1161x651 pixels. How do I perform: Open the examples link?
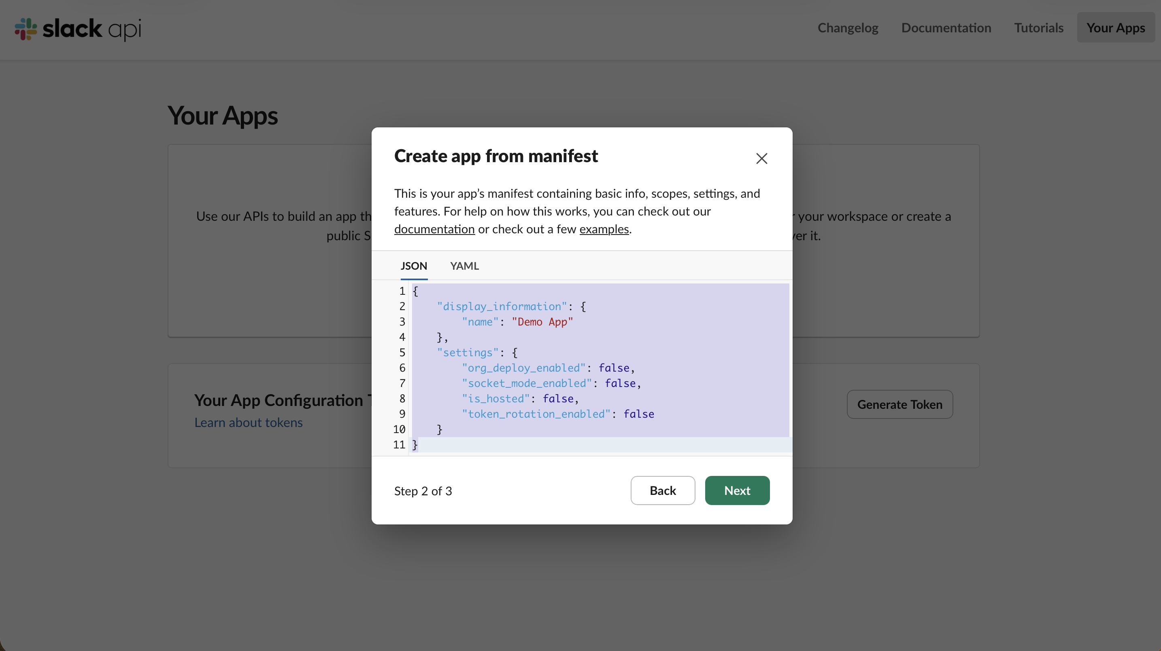point(604,229)
